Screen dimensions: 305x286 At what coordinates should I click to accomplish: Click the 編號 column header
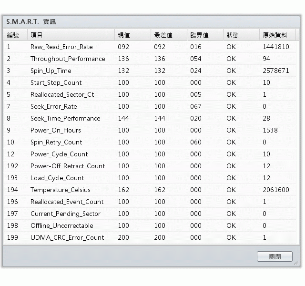(15, 35)
